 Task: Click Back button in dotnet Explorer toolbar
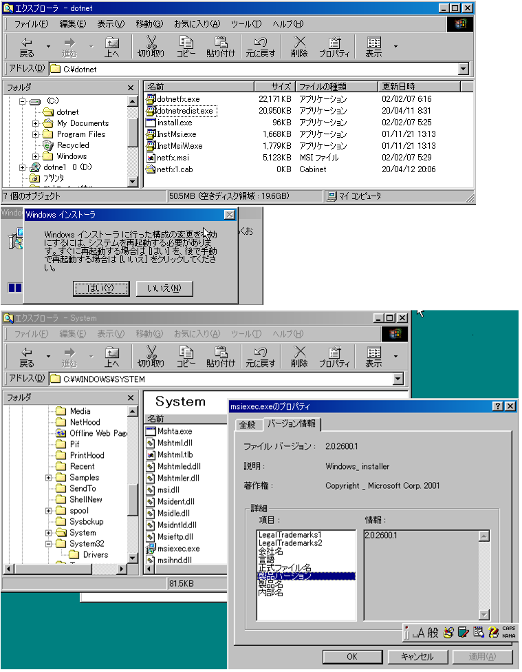coord(27,47)
